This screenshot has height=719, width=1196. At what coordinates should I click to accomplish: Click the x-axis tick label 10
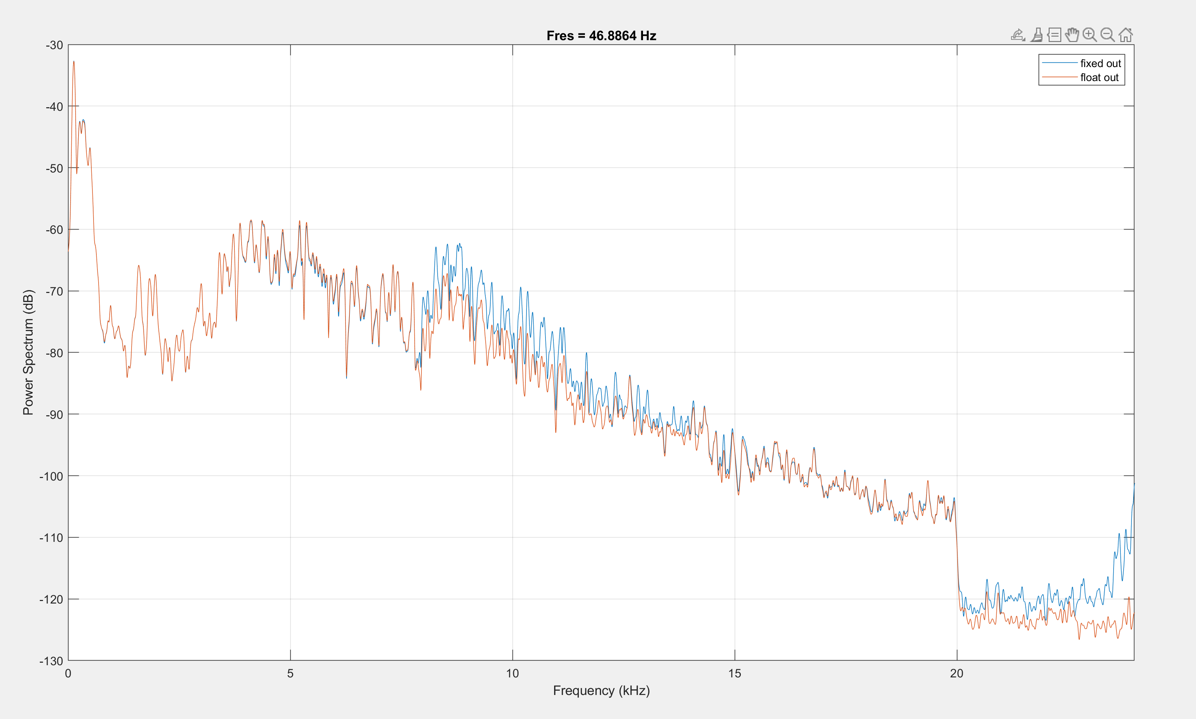tap(512, 673)
